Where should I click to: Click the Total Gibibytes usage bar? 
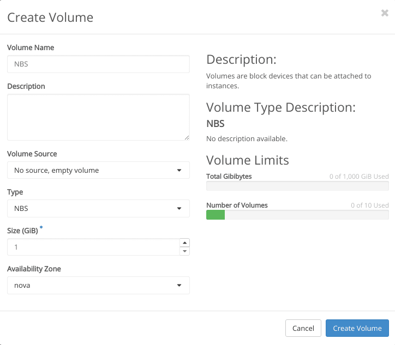[x=297, y=186]
